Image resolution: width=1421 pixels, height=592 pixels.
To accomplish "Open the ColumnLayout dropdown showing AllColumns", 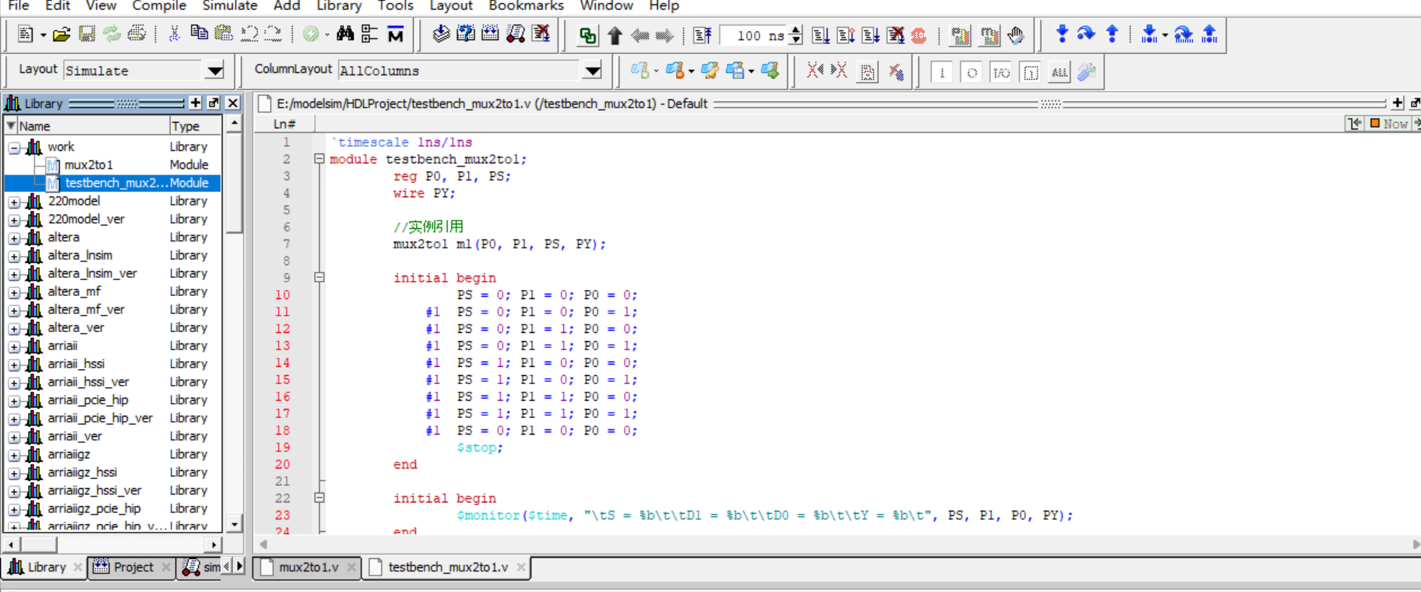I will pos(593,71).
